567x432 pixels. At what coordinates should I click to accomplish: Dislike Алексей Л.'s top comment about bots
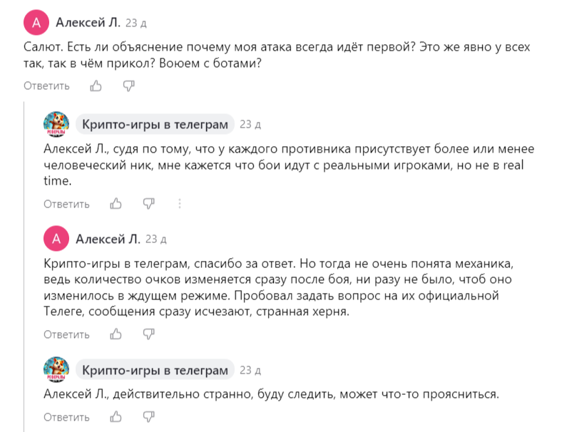(128, 86)
